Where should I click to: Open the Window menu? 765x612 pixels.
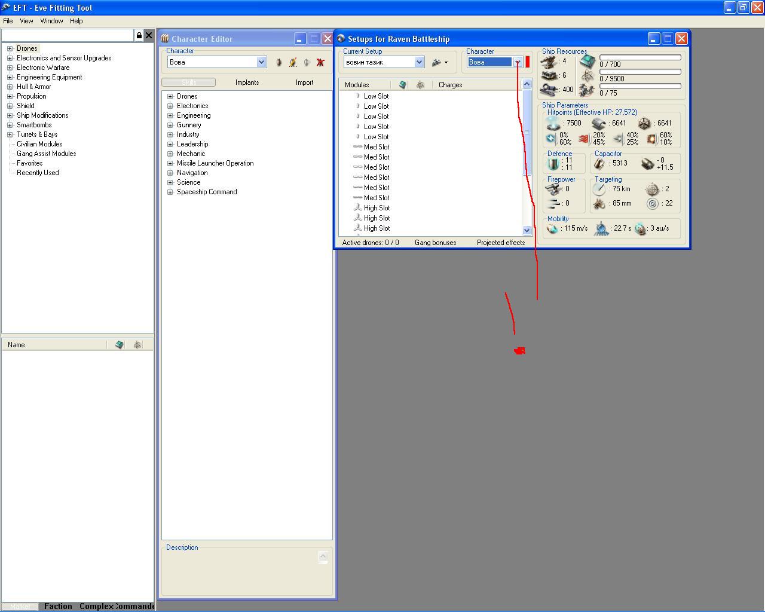51,21
